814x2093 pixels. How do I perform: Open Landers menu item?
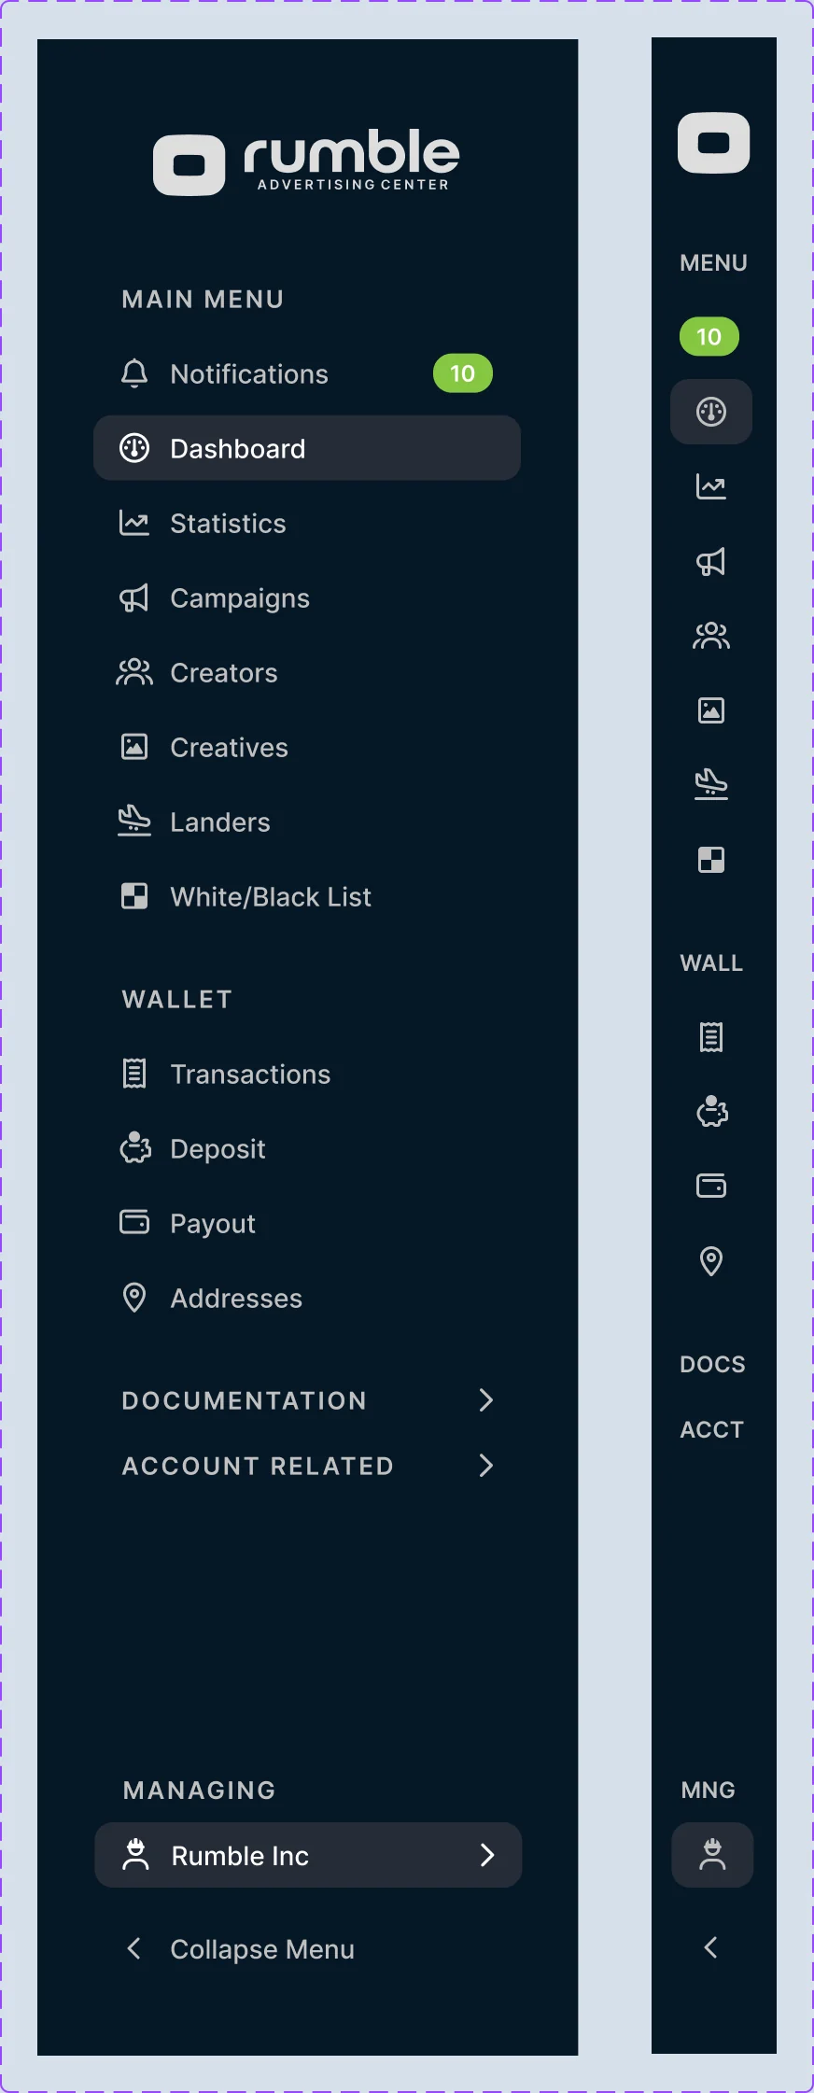(307, 822)
